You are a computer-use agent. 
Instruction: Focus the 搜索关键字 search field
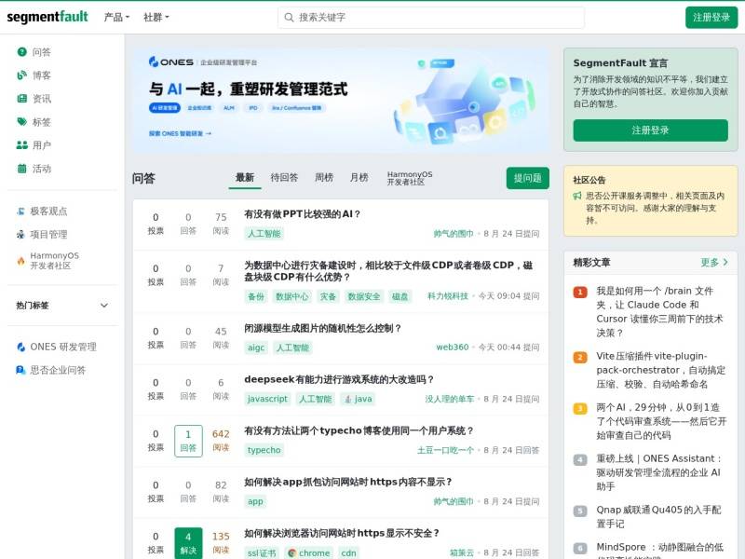[x=431, y=18]
